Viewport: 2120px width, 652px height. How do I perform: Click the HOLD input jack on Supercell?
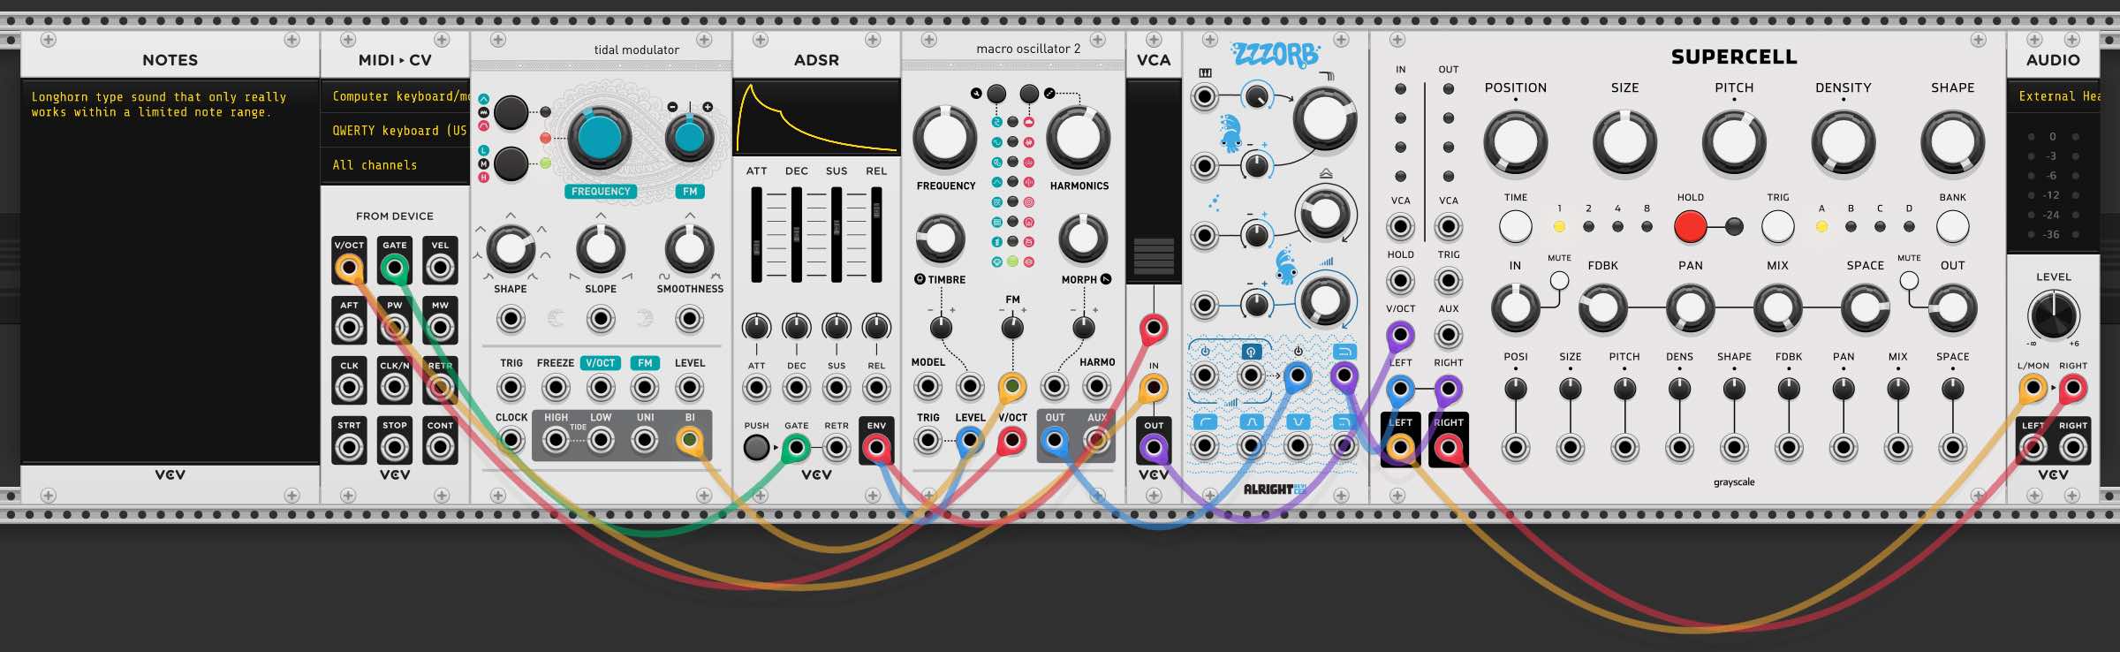click(x=1400, y=282)
